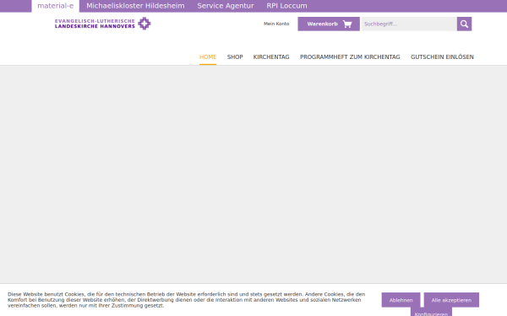Select HOME in the main navigation
This screenshot has width=507, height=316.
(208, 57)
